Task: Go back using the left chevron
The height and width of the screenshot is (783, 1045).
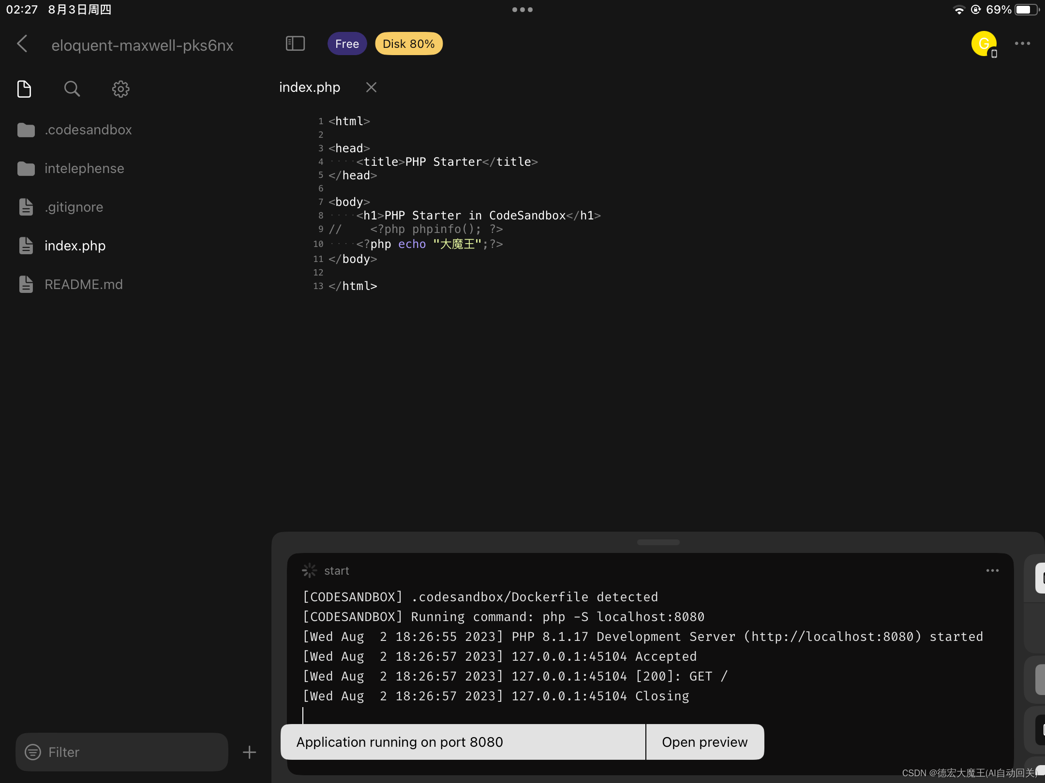Action: [22, 44]
